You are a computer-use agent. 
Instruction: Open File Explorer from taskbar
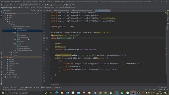[62, 93]
